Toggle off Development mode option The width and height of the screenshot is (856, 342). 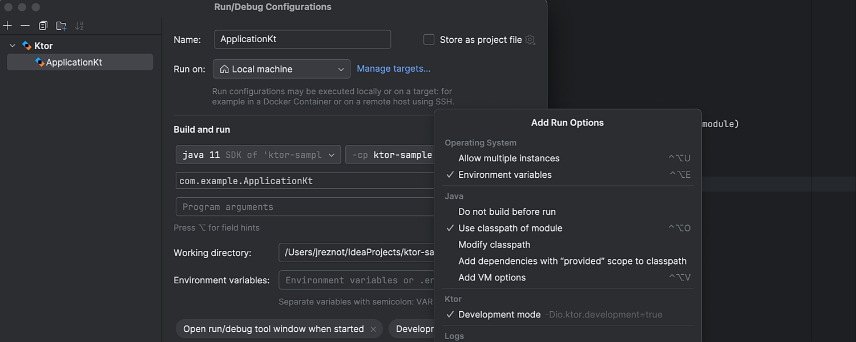point(499,315)
